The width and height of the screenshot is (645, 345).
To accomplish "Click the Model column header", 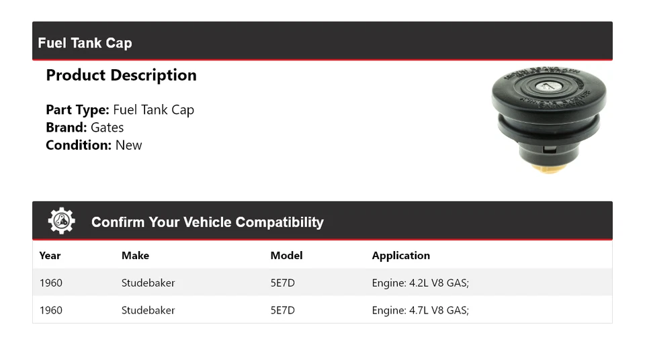I will pyautogui.click(x=286, y=255).
